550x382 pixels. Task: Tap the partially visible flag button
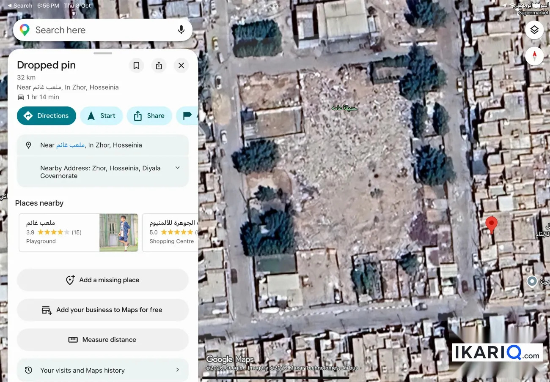tap(187, 116)
